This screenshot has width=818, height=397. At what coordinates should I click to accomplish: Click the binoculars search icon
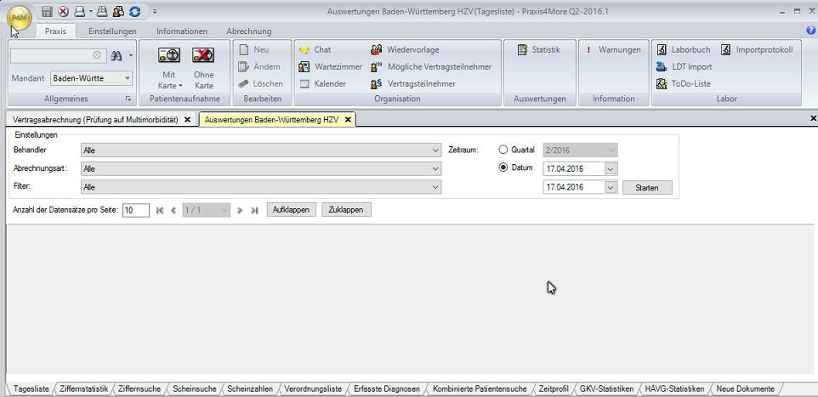point(116,55)
